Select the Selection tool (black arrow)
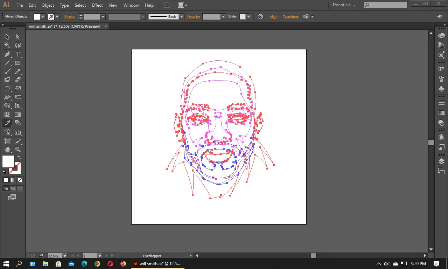 (x=7, y=37)
